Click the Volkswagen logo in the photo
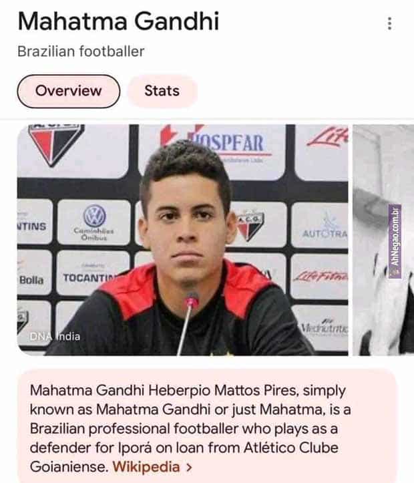Screen dimensions: 414x483 pyautogui.click(x=95, y=216)
